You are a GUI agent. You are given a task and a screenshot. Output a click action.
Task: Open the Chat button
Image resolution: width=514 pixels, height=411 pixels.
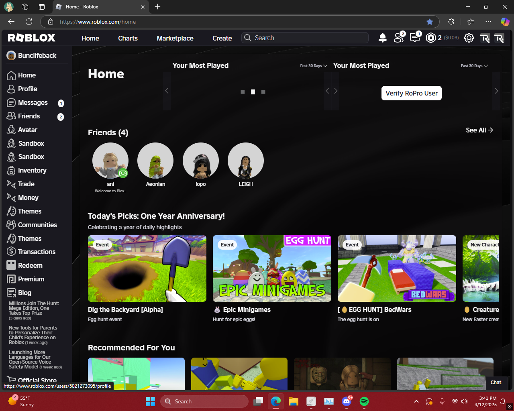(496, 383)
